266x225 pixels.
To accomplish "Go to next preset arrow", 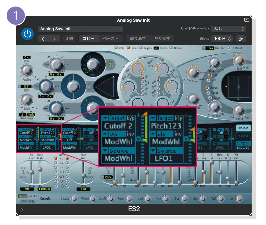I will pyautogui.click(x=55, y=39).
